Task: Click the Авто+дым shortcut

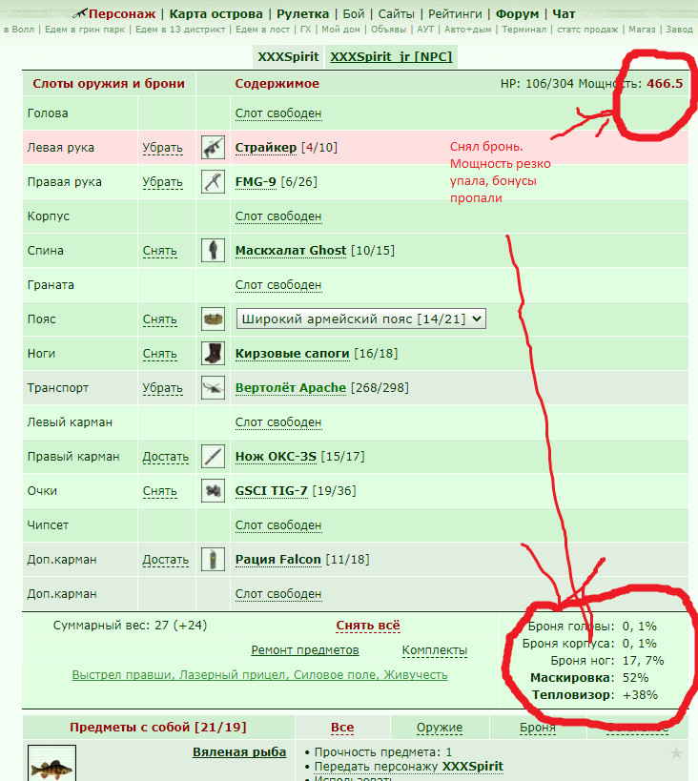Action: pyautogui.click(x=468, y=30)
